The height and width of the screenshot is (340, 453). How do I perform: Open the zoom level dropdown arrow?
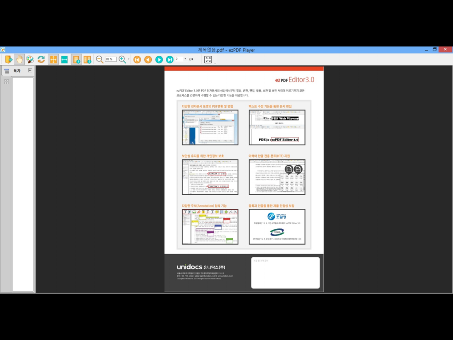pyautogui.click(x=129, y=59)
